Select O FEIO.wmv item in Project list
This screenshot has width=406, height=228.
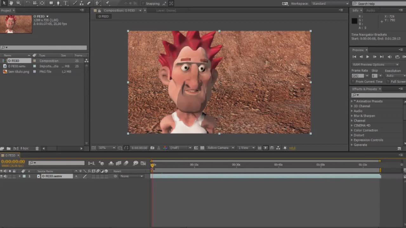click(x=17, y=66)
